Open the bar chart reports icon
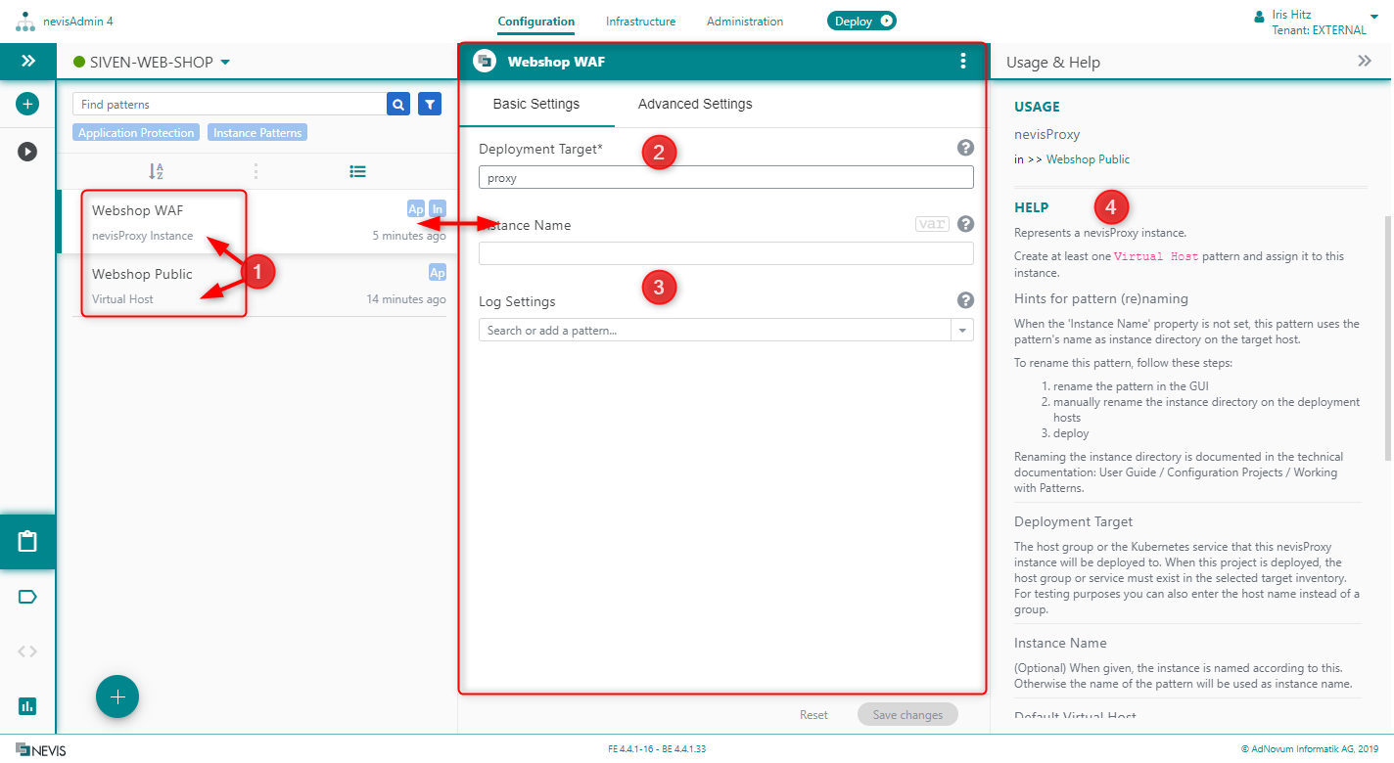 [x=27, y=705]
